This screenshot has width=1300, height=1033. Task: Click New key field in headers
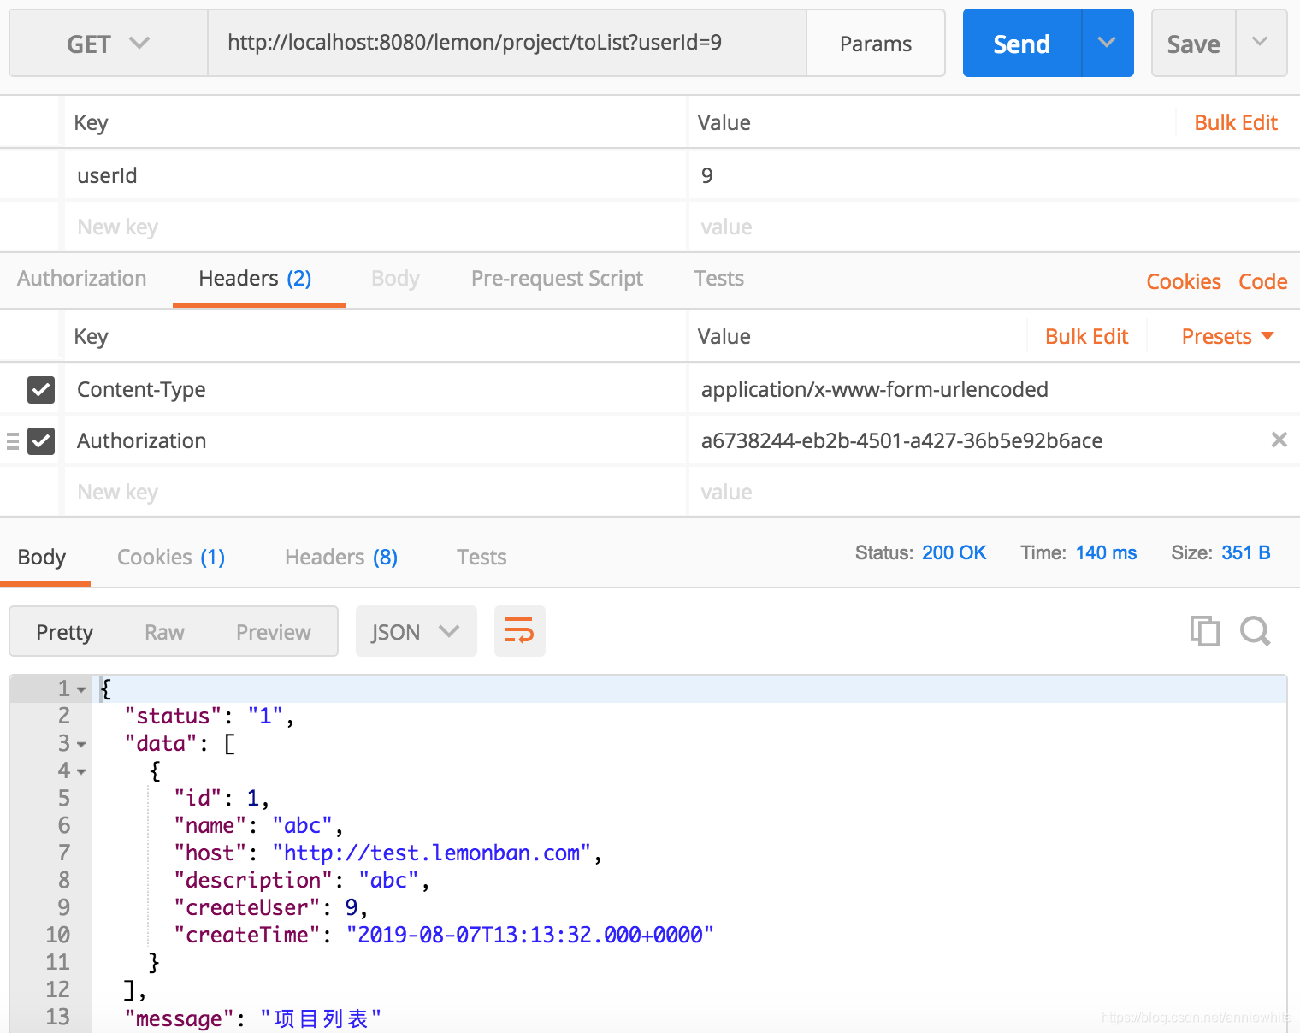pyautogui.click(x=376, y=492)
